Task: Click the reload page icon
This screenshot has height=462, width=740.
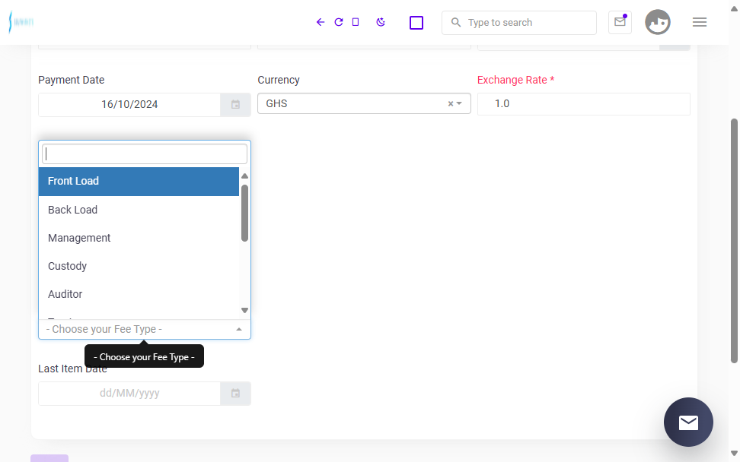Action: click(338, 22)
